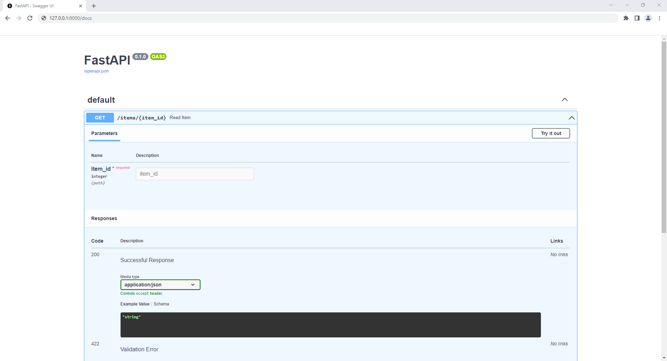This screenshot has height=361, width=667.
Task: Click the scrollbar down arrow
Action: pyautogui.click(x=664, y=358)
